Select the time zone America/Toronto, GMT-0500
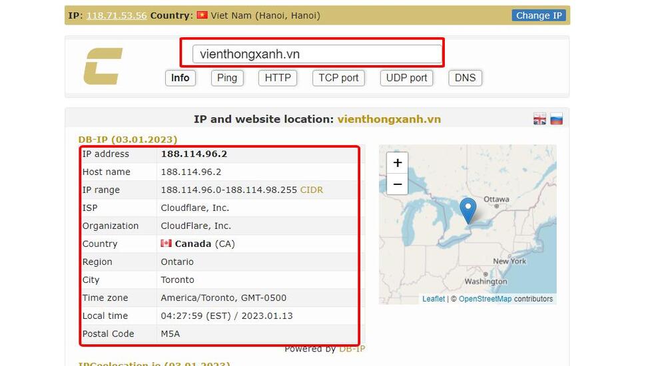Screen dimensions: 666x366 tap(224, 297)
